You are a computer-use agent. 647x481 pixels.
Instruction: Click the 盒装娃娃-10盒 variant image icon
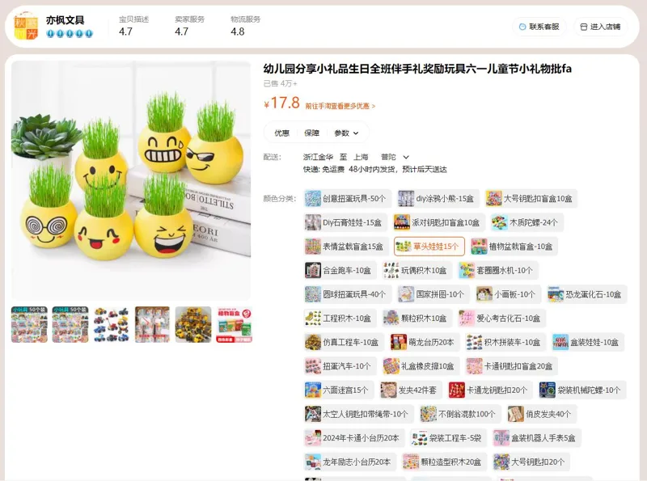[560, 343]
